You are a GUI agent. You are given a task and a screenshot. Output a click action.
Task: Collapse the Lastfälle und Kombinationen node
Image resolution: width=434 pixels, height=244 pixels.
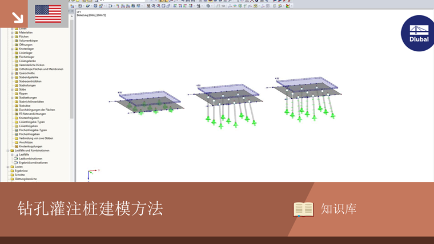(8, 151)
